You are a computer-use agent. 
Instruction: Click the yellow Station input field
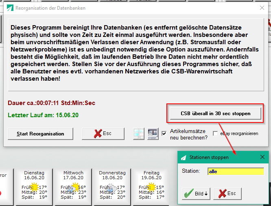pyautogui.click(x=236, y=172)
